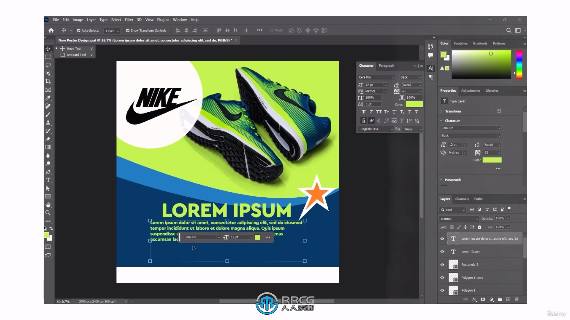Screen dimensions: 570x320
Task: Create a new group folder in Layers
Action: point(500,300)
